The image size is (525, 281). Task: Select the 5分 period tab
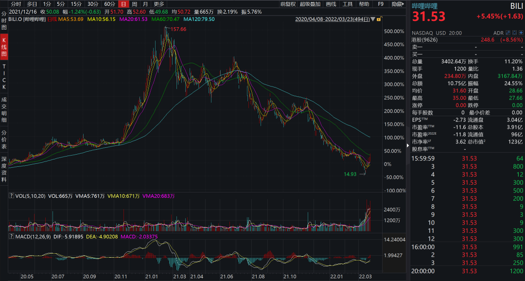[61, 4]
